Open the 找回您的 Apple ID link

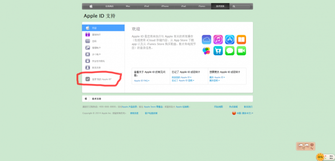click(181, 77)
